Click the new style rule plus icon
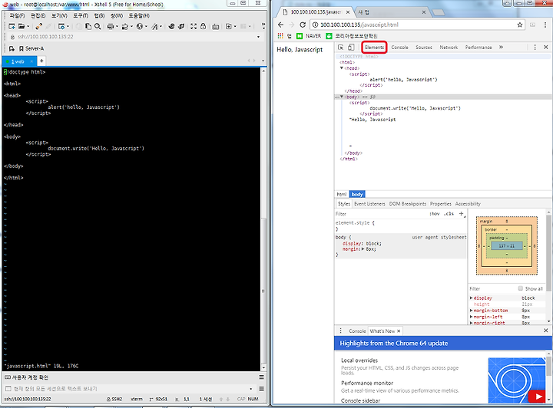The image size is (553, 408). (x=461, y=213)
